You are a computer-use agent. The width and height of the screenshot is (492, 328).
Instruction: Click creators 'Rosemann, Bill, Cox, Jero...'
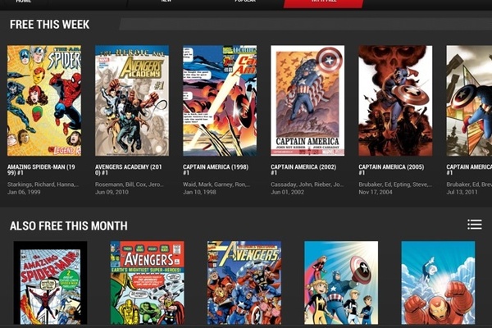[x=130, y=184]
